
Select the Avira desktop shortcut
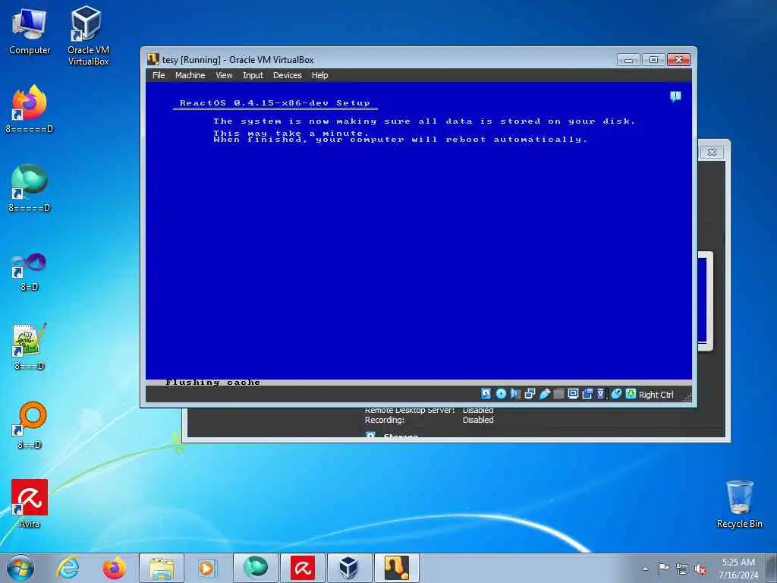pyautogui.click(x=30, y=504)
